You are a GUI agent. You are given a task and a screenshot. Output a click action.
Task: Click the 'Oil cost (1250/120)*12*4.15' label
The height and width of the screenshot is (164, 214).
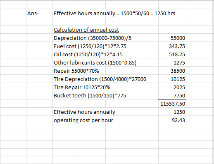click(x=88, y=54)
